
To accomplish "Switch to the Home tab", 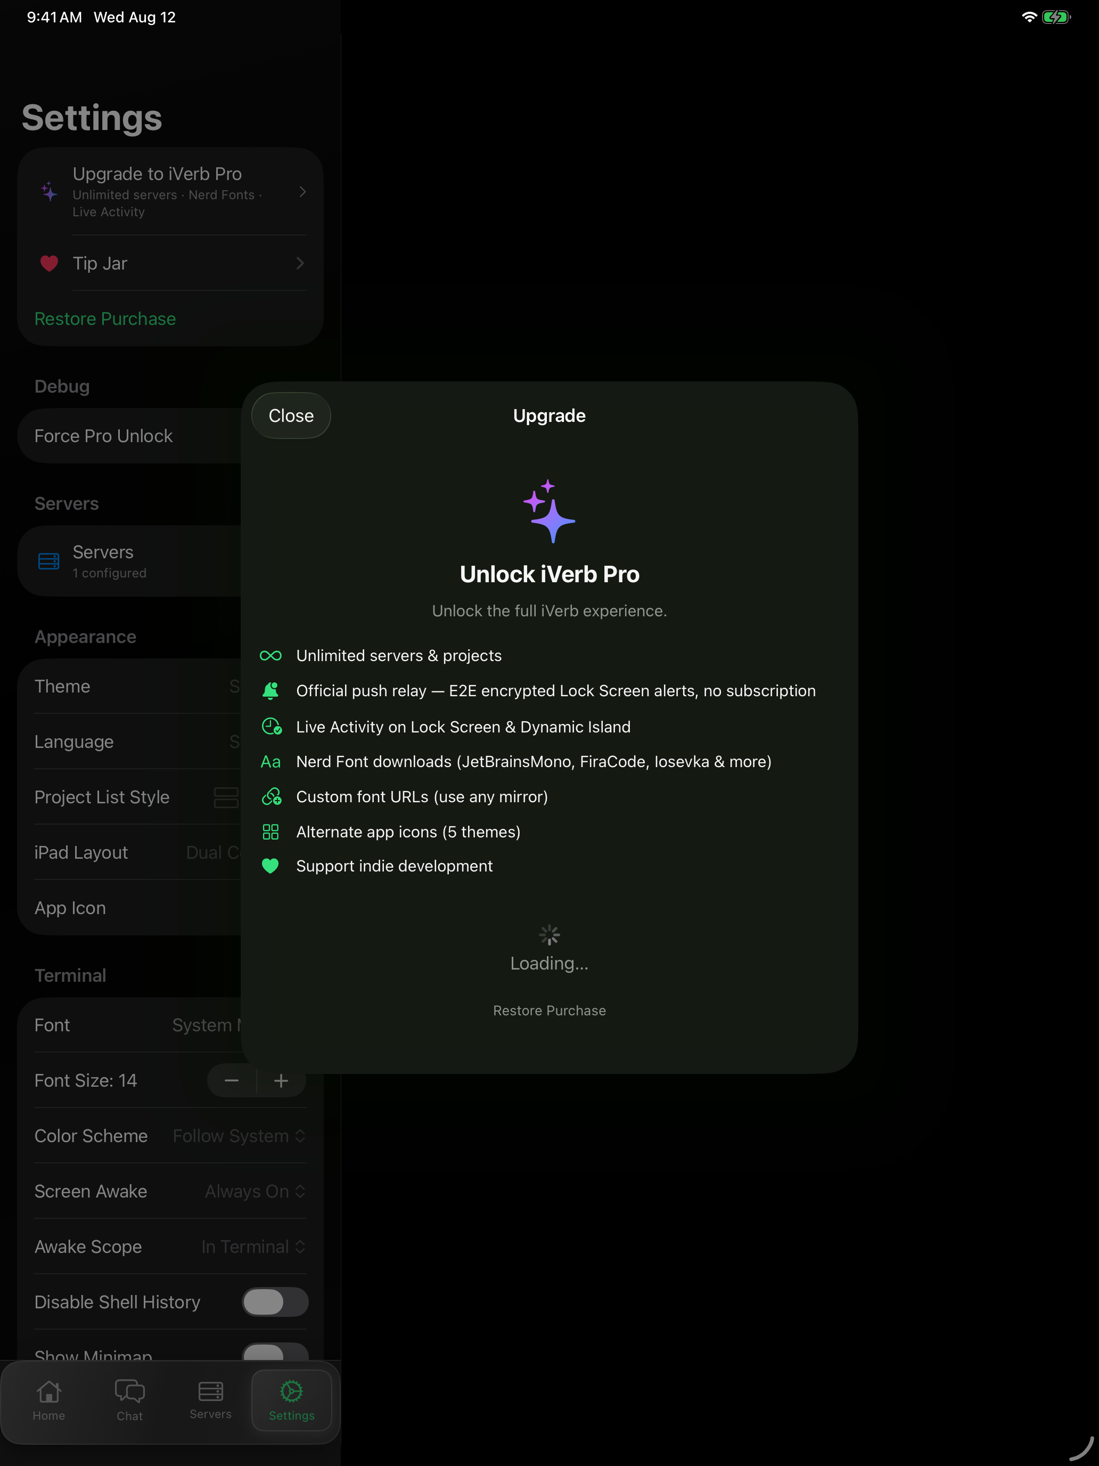I will [x=49, y=1400].
